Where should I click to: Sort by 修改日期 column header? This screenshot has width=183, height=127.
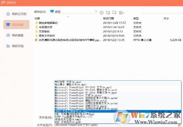[108, 19]
